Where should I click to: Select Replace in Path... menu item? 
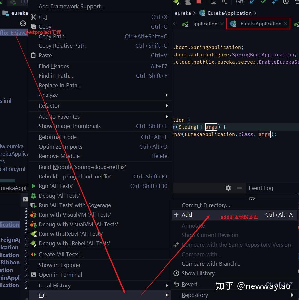pyautogui.click(x=100, y=86)
